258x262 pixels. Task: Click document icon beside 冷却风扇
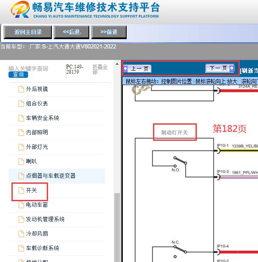(x=21, y=234)
